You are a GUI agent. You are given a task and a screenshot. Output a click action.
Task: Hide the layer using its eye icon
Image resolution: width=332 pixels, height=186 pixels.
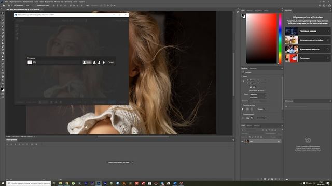(x=242, y=141)
